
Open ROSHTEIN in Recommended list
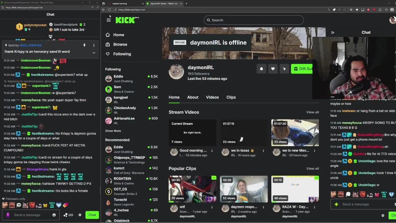point(131,181)
